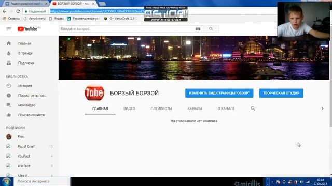Click the Авиабилеты bookmark
The height and width of the screenshot is (186, 332).
tap(35, 19)
